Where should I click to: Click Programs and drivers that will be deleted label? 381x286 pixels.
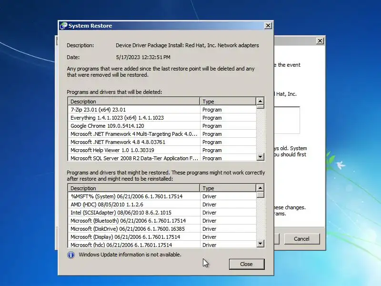click(x=114, y=92)
